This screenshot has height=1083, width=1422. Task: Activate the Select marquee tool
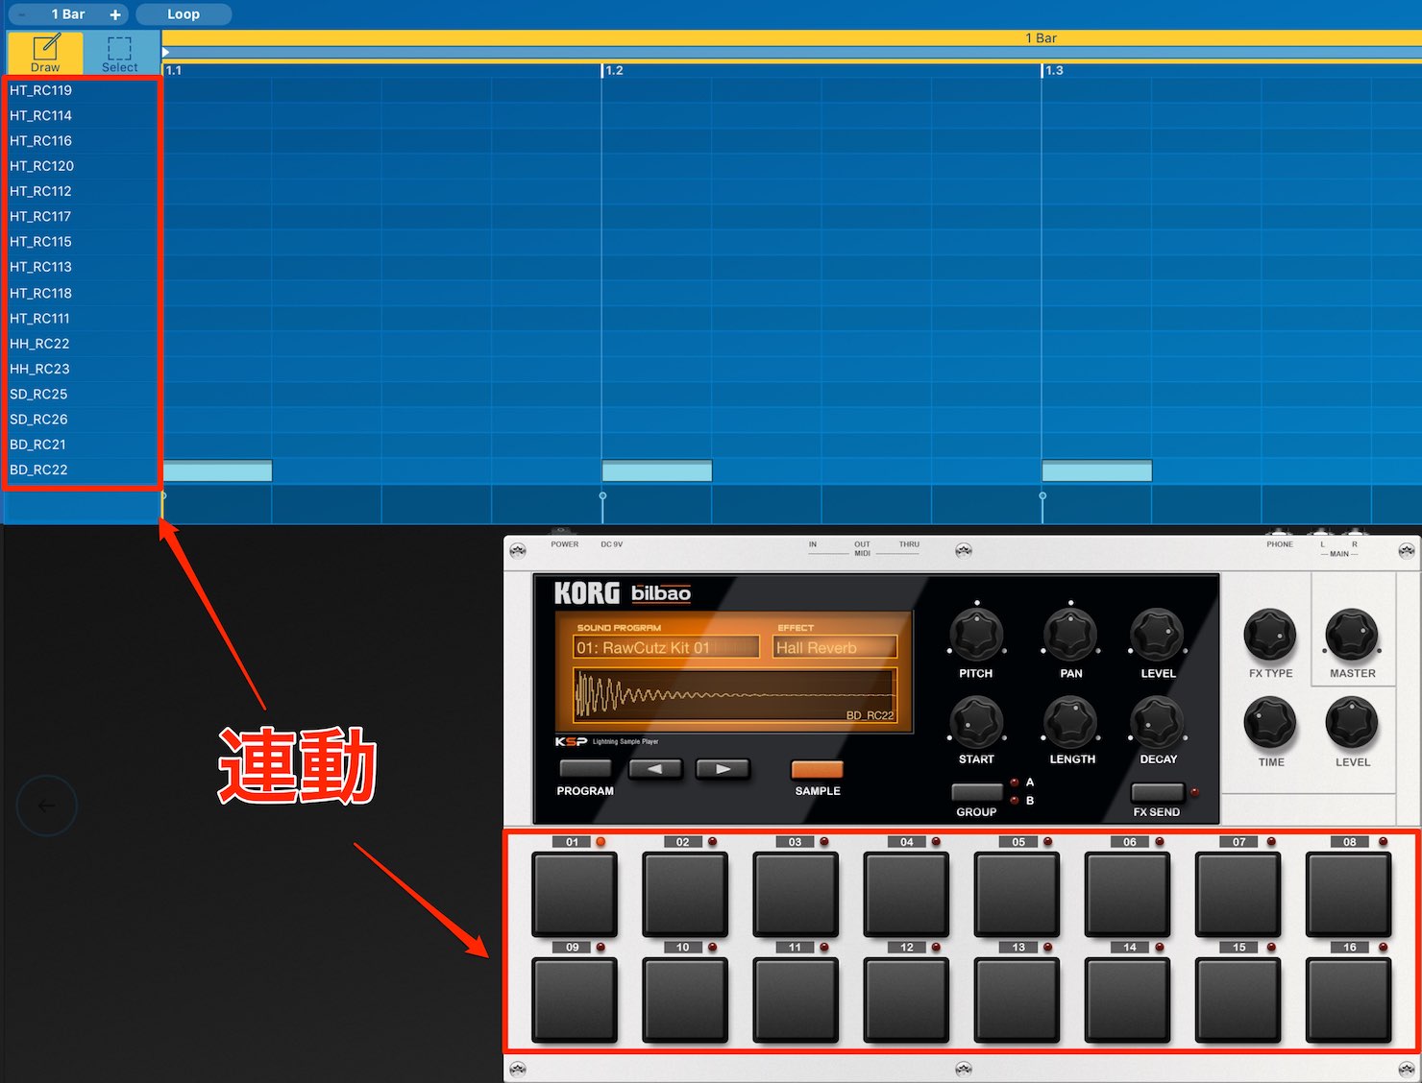tap(120, 53)
